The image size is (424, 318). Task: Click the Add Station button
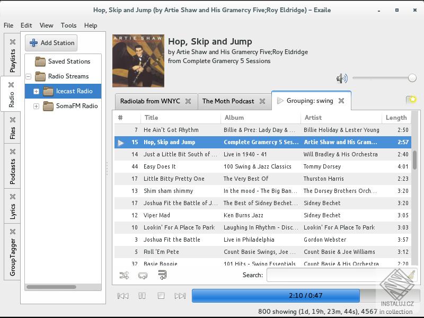coord(51,43)
